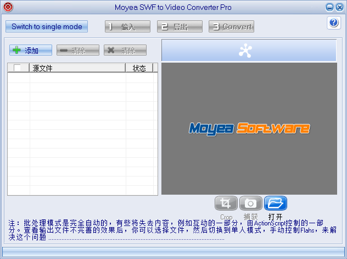347x259 pixels.
Task: Click the Moyea splash logo banner
Action: click(249, 50)
